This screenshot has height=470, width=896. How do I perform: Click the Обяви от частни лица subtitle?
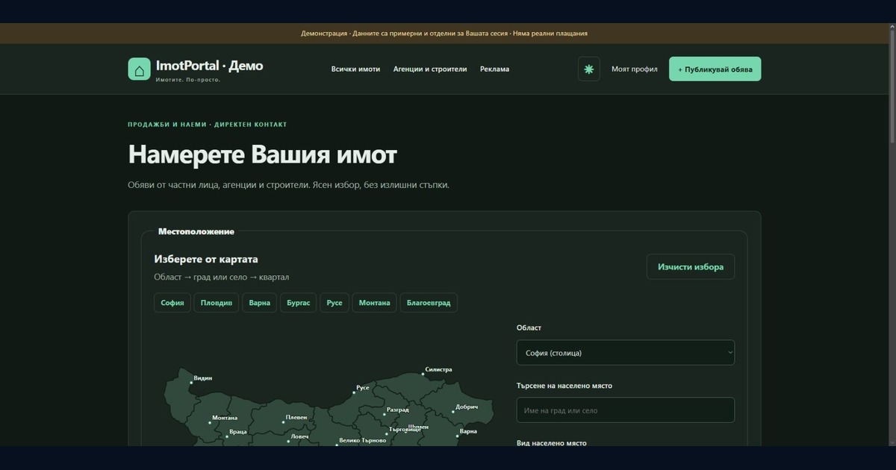click(x=289, y=184)
